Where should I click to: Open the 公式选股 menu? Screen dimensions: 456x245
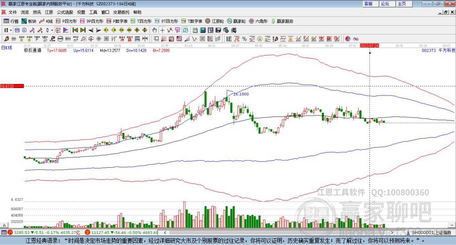click(x=65, y=12)
